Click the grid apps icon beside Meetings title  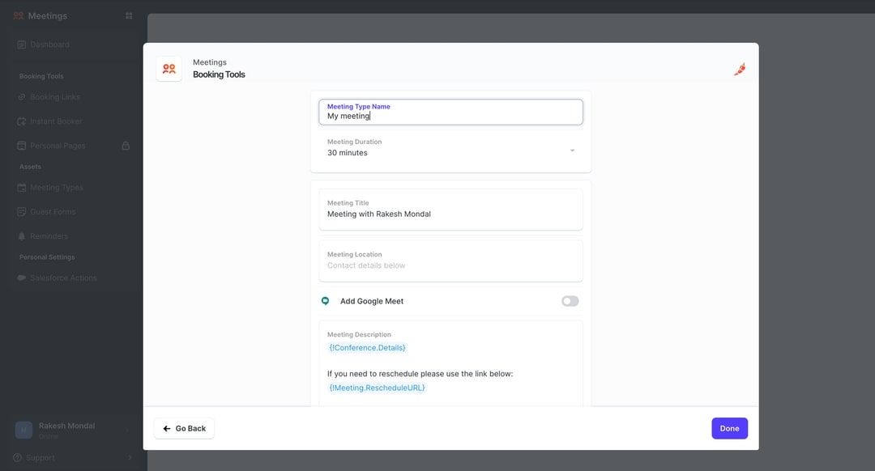pyautogui.click(x=128, y=15)
